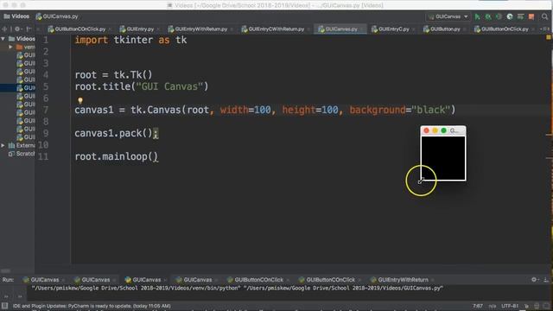The width and height of the screenshot is (553, 311).
Task: Click Videos breadcrumb in navigation bar
Action: (x=16, y=16)
